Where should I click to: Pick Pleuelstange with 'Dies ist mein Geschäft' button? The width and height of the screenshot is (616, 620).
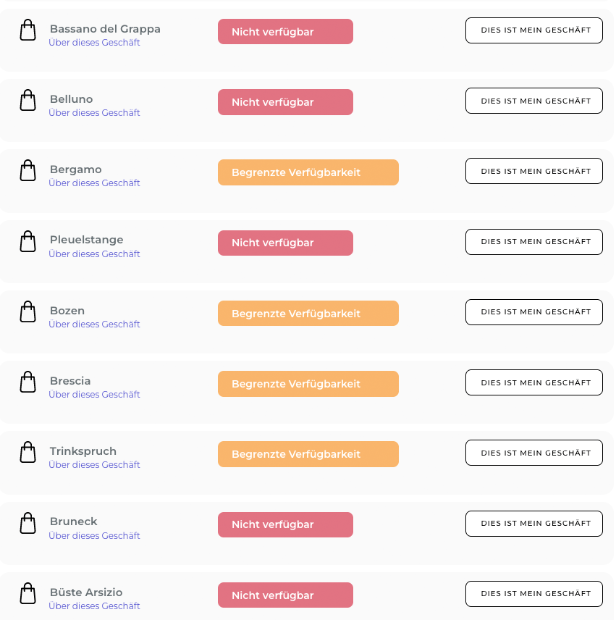click(x=534, y=242)
